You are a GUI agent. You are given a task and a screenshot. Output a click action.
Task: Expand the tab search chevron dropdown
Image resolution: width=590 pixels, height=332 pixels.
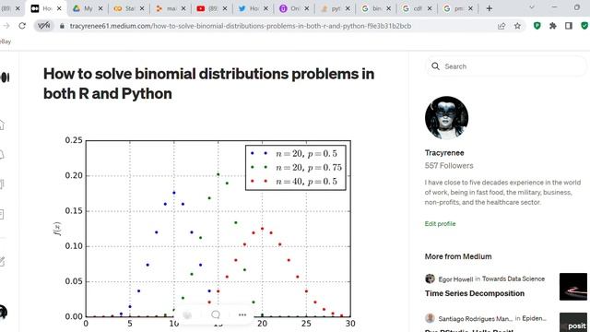tap(532, 7)
